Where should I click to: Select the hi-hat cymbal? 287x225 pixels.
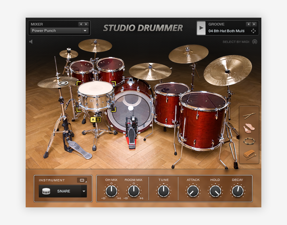(58, 83)
